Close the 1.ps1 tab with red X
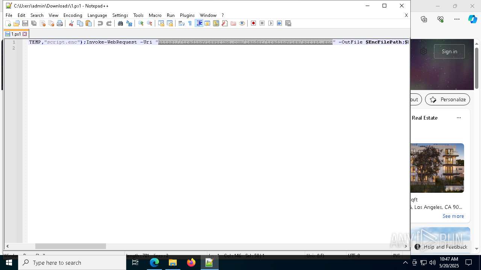 coord(25,34)
